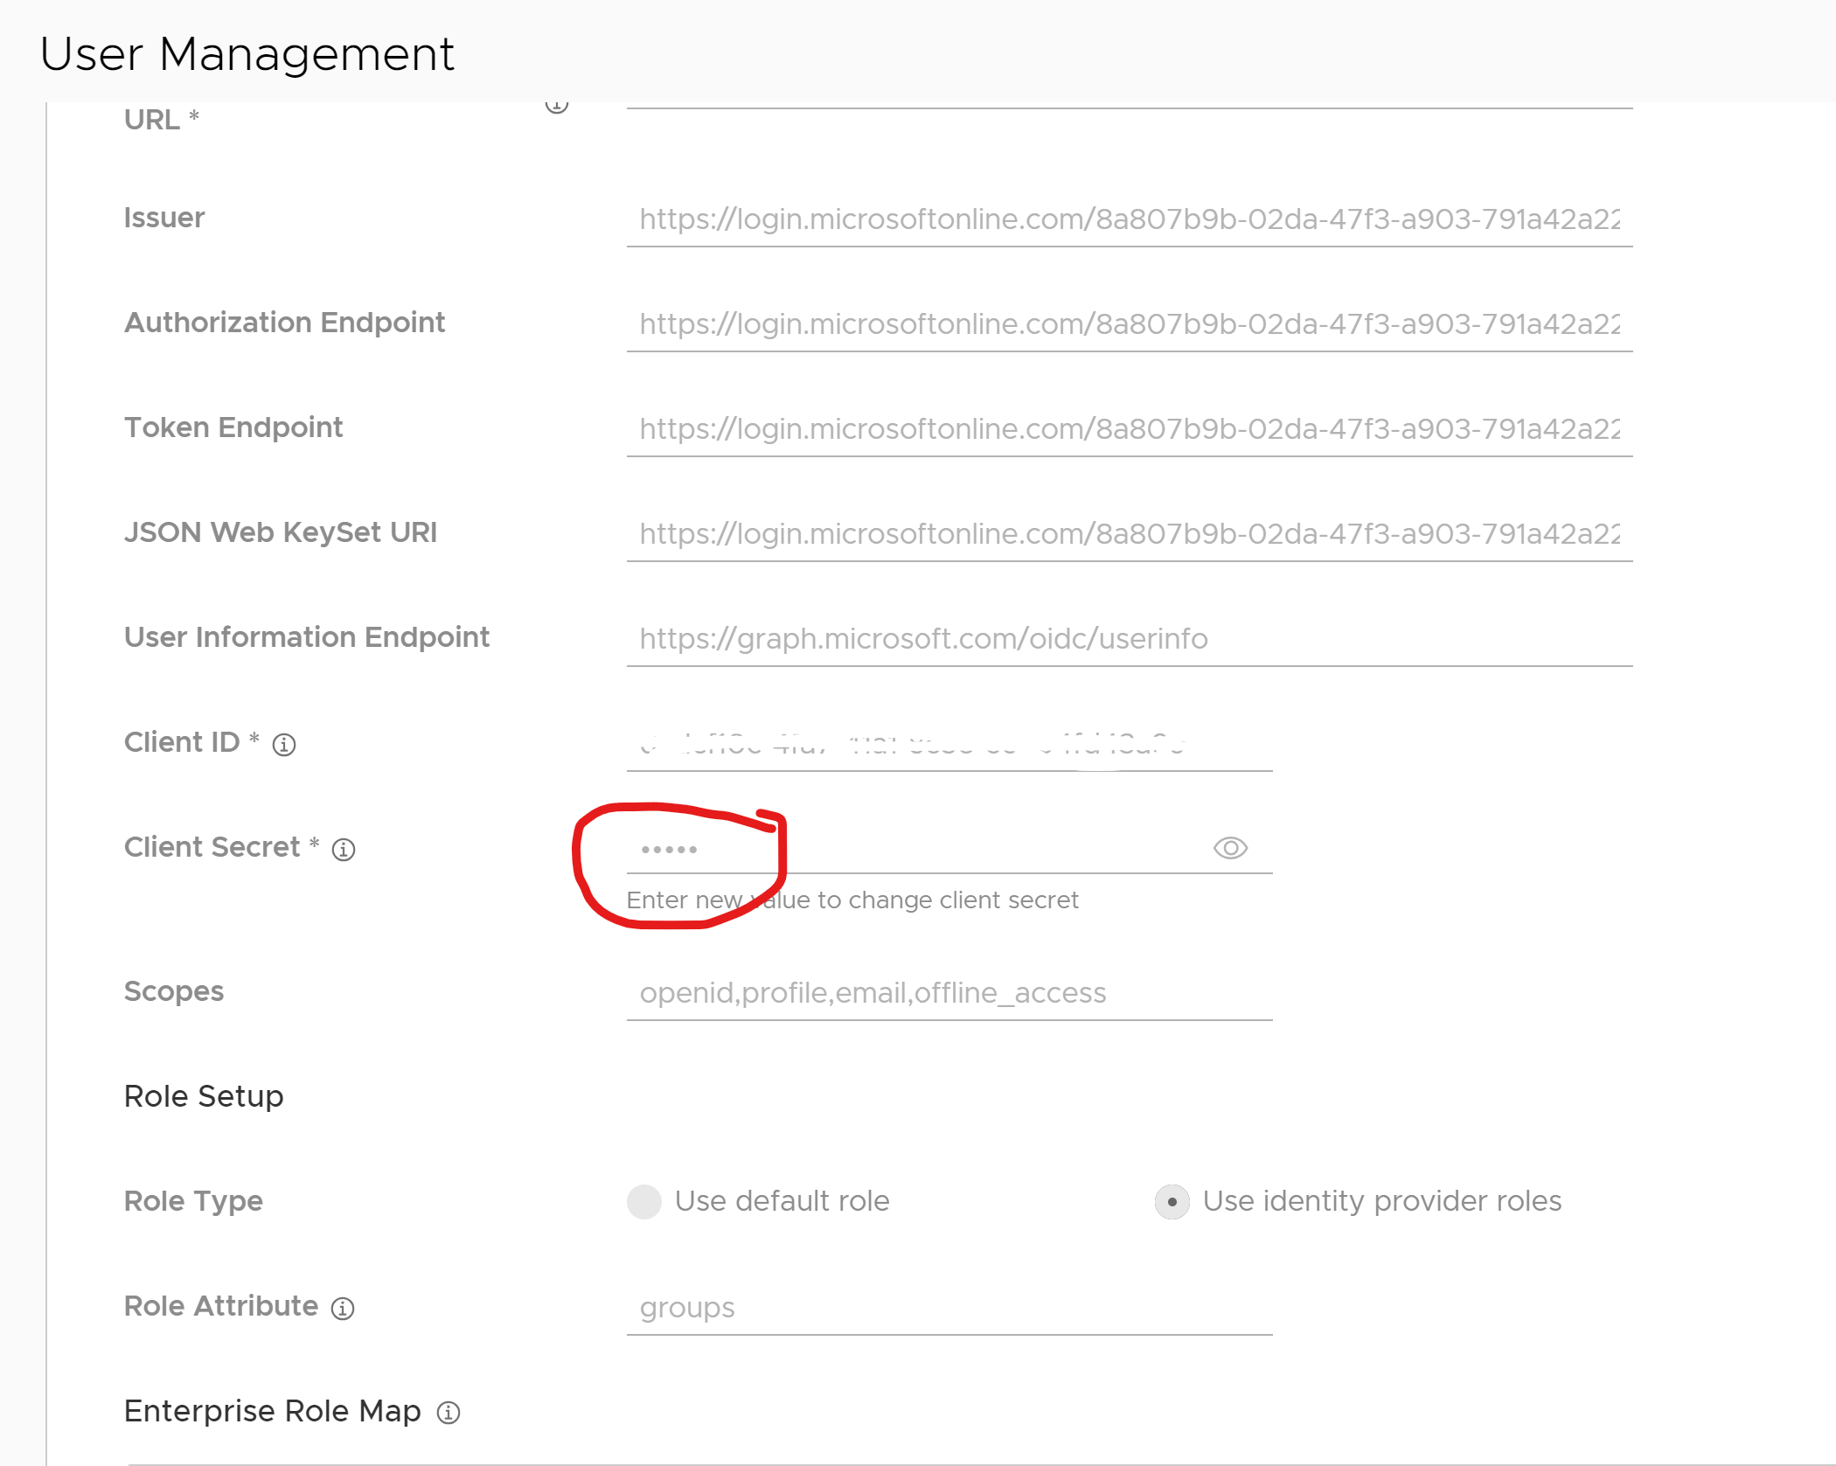Open the Role Setup section
The width and height of the screenshot is (1836, 1466).
point(204,1096)
